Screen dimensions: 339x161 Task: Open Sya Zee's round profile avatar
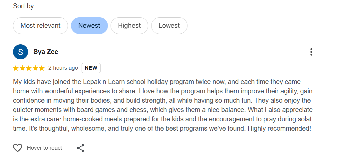pos(21,52)
